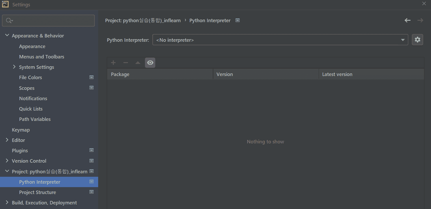
Task: Go back using the left arrow
Action: [x=408, y=20]
